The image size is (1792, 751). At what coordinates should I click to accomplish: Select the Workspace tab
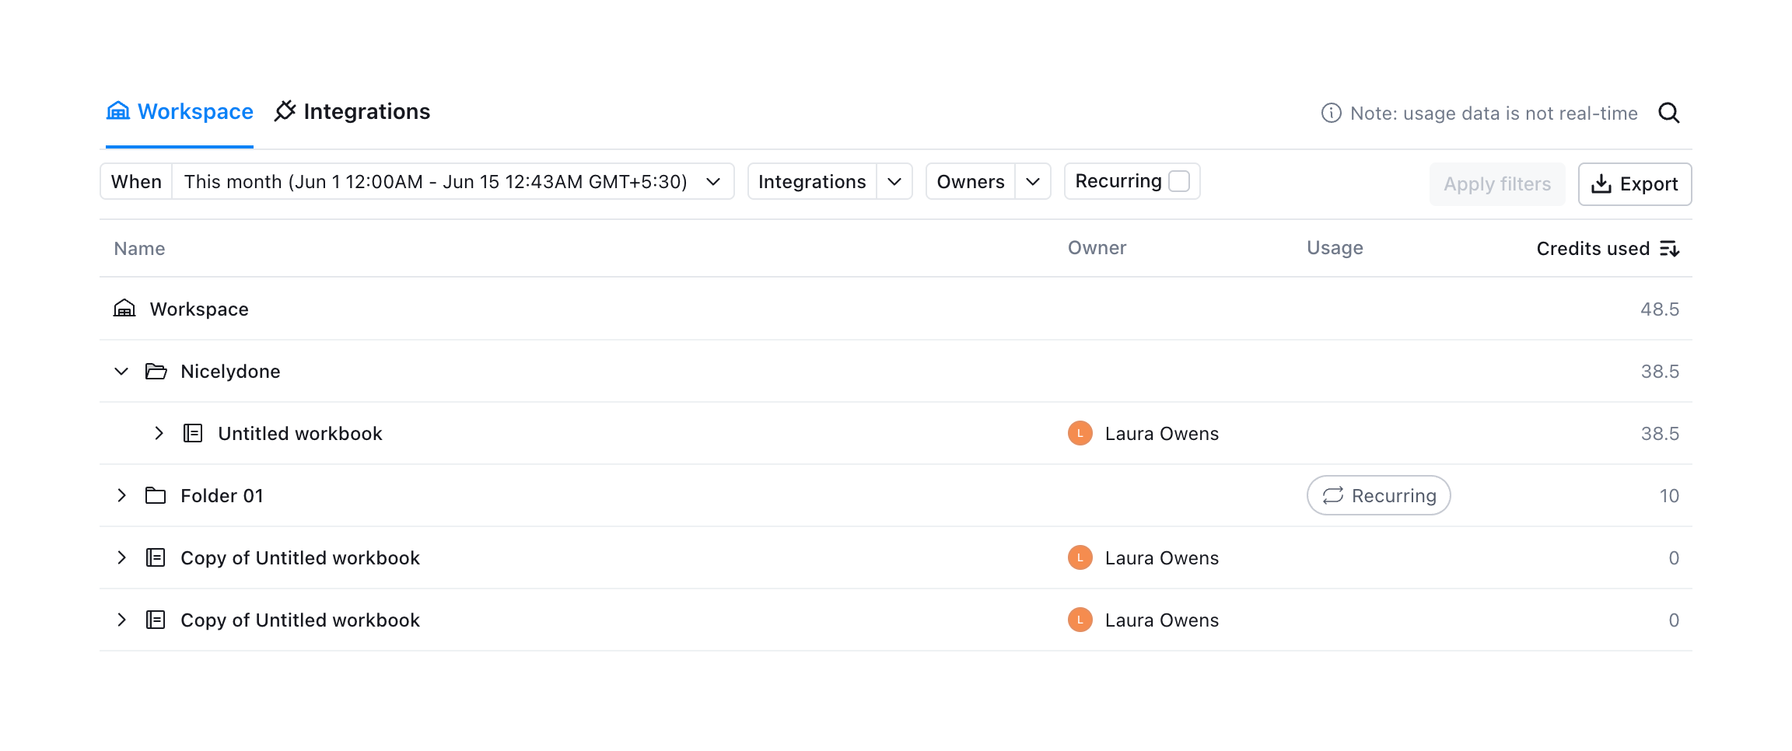(x=180, y=112)
